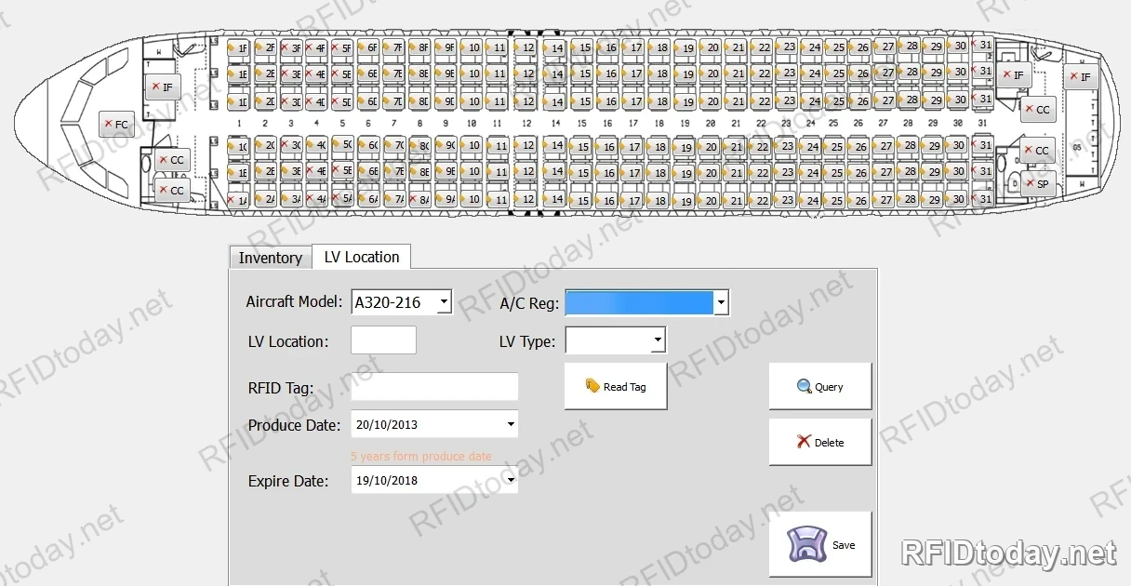Choose untagged seat 3D

point(291,101)
